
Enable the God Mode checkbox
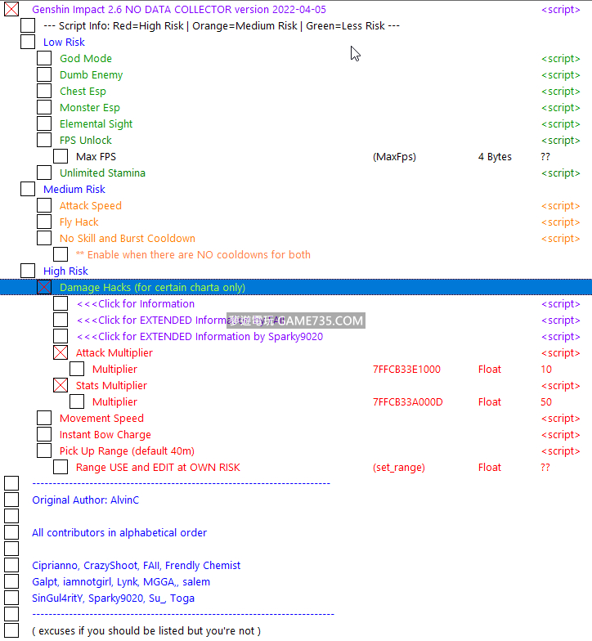44,59
